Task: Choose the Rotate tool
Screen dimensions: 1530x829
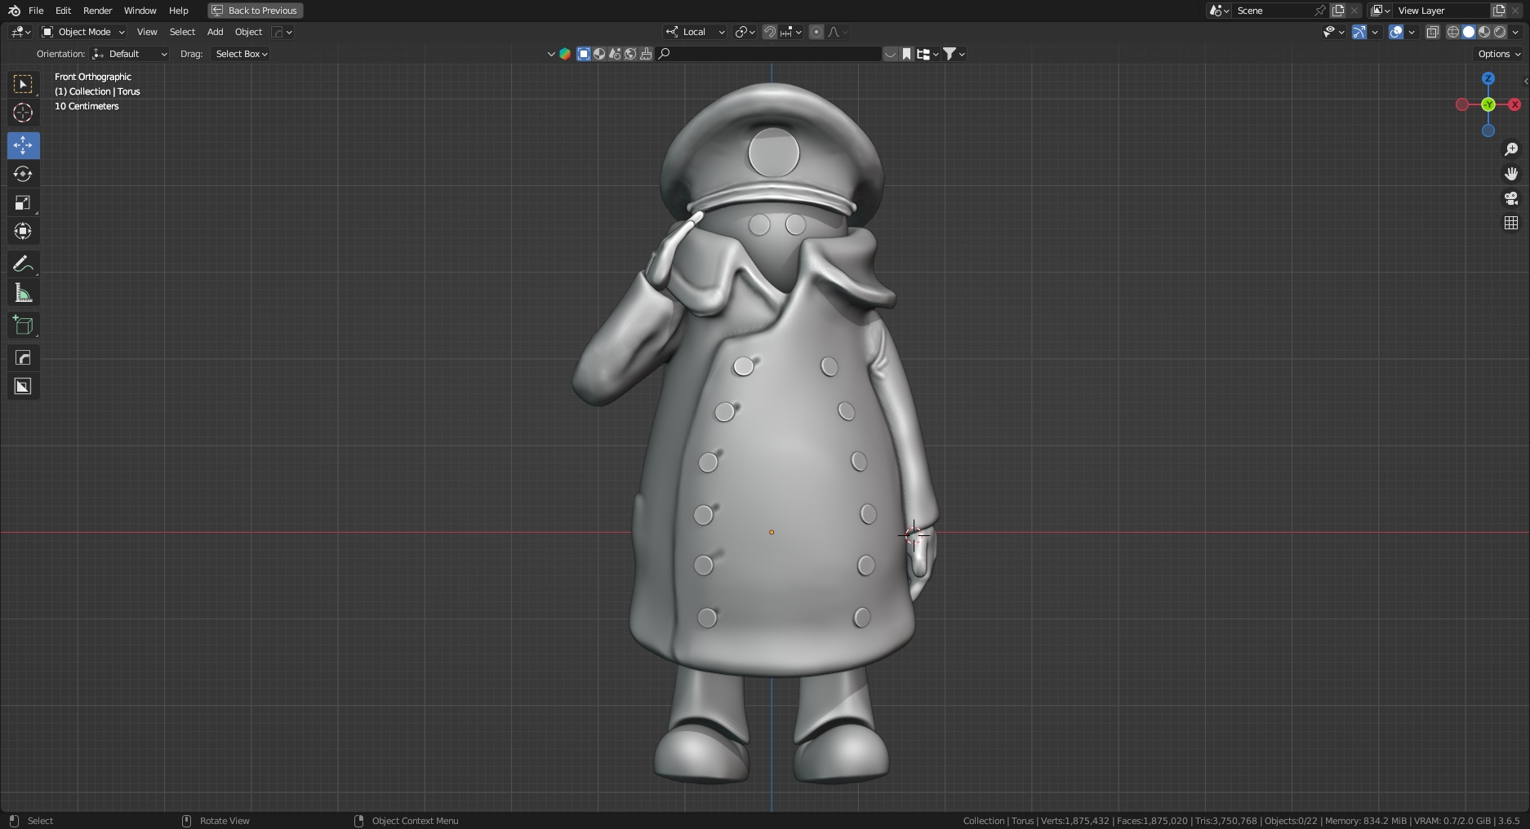Action: click(23, 174)
